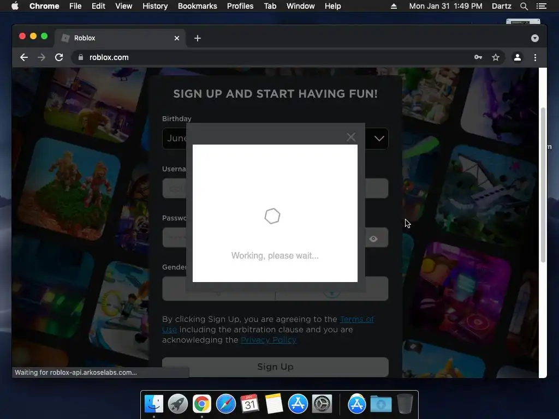Open the History menu

coord(155,6)
